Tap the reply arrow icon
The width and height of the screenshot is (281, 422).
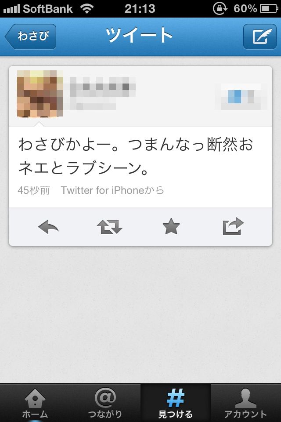[48, 227]
